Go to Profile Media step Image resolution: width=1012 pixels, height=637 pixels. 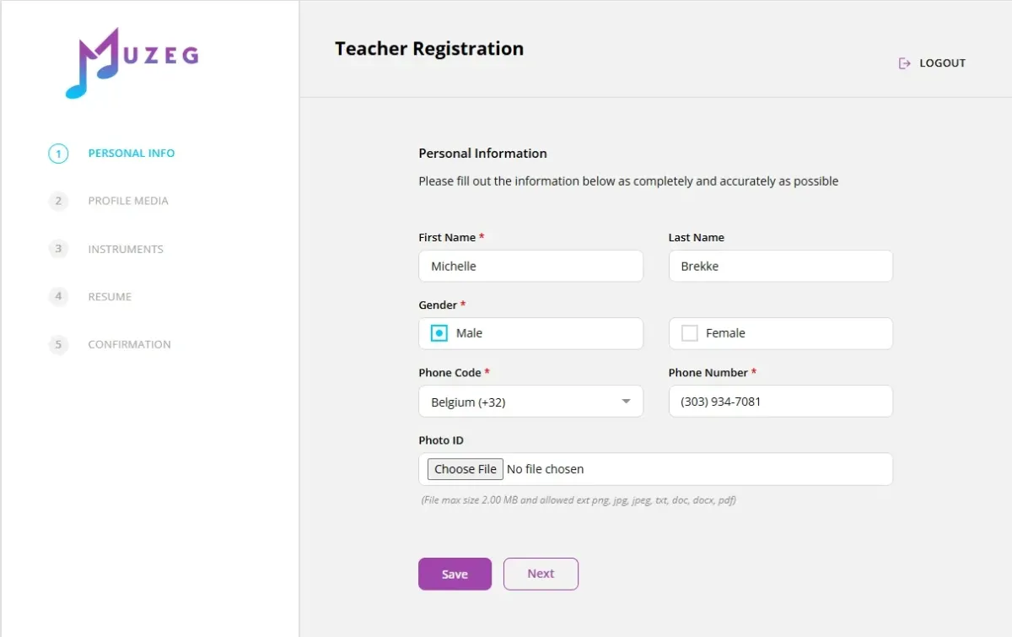[128, 201]
